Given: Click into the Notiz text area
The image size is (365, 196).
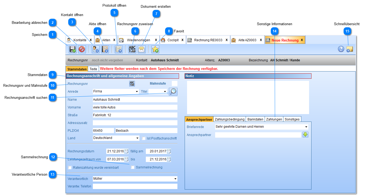Looking at the screenshot, I should tap(248, 97).
